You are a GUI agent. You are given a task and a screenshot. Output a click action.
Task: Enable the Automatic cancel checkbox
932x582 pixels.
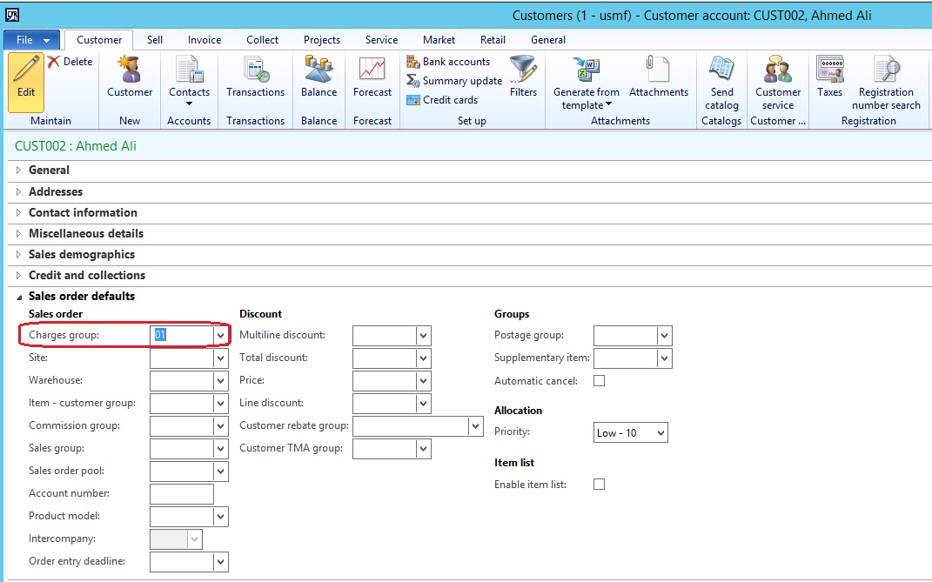(x=598, y=380)
